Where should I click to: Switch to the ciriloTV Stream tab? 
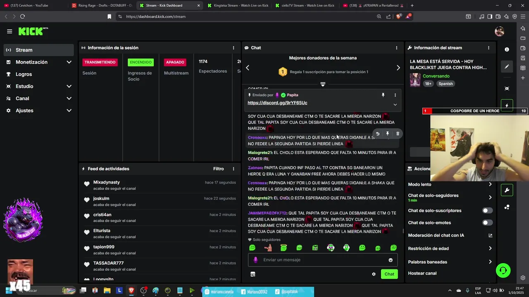coord(305,5)
